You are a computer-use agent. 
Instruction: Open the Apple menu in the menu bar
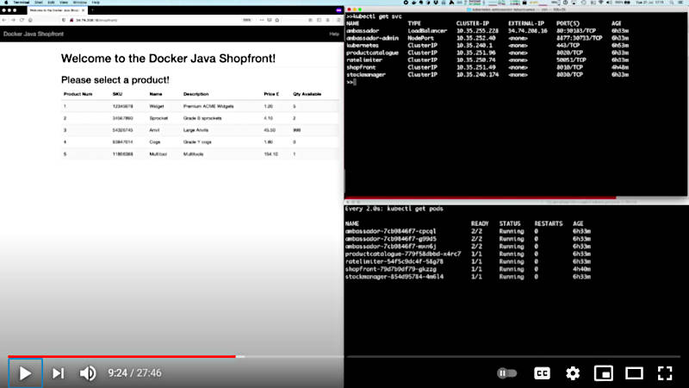(6, 3)
